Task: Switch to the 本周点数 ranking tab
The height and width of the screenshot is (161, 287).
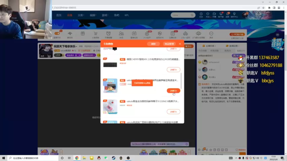Action: [x=215, y=50]
